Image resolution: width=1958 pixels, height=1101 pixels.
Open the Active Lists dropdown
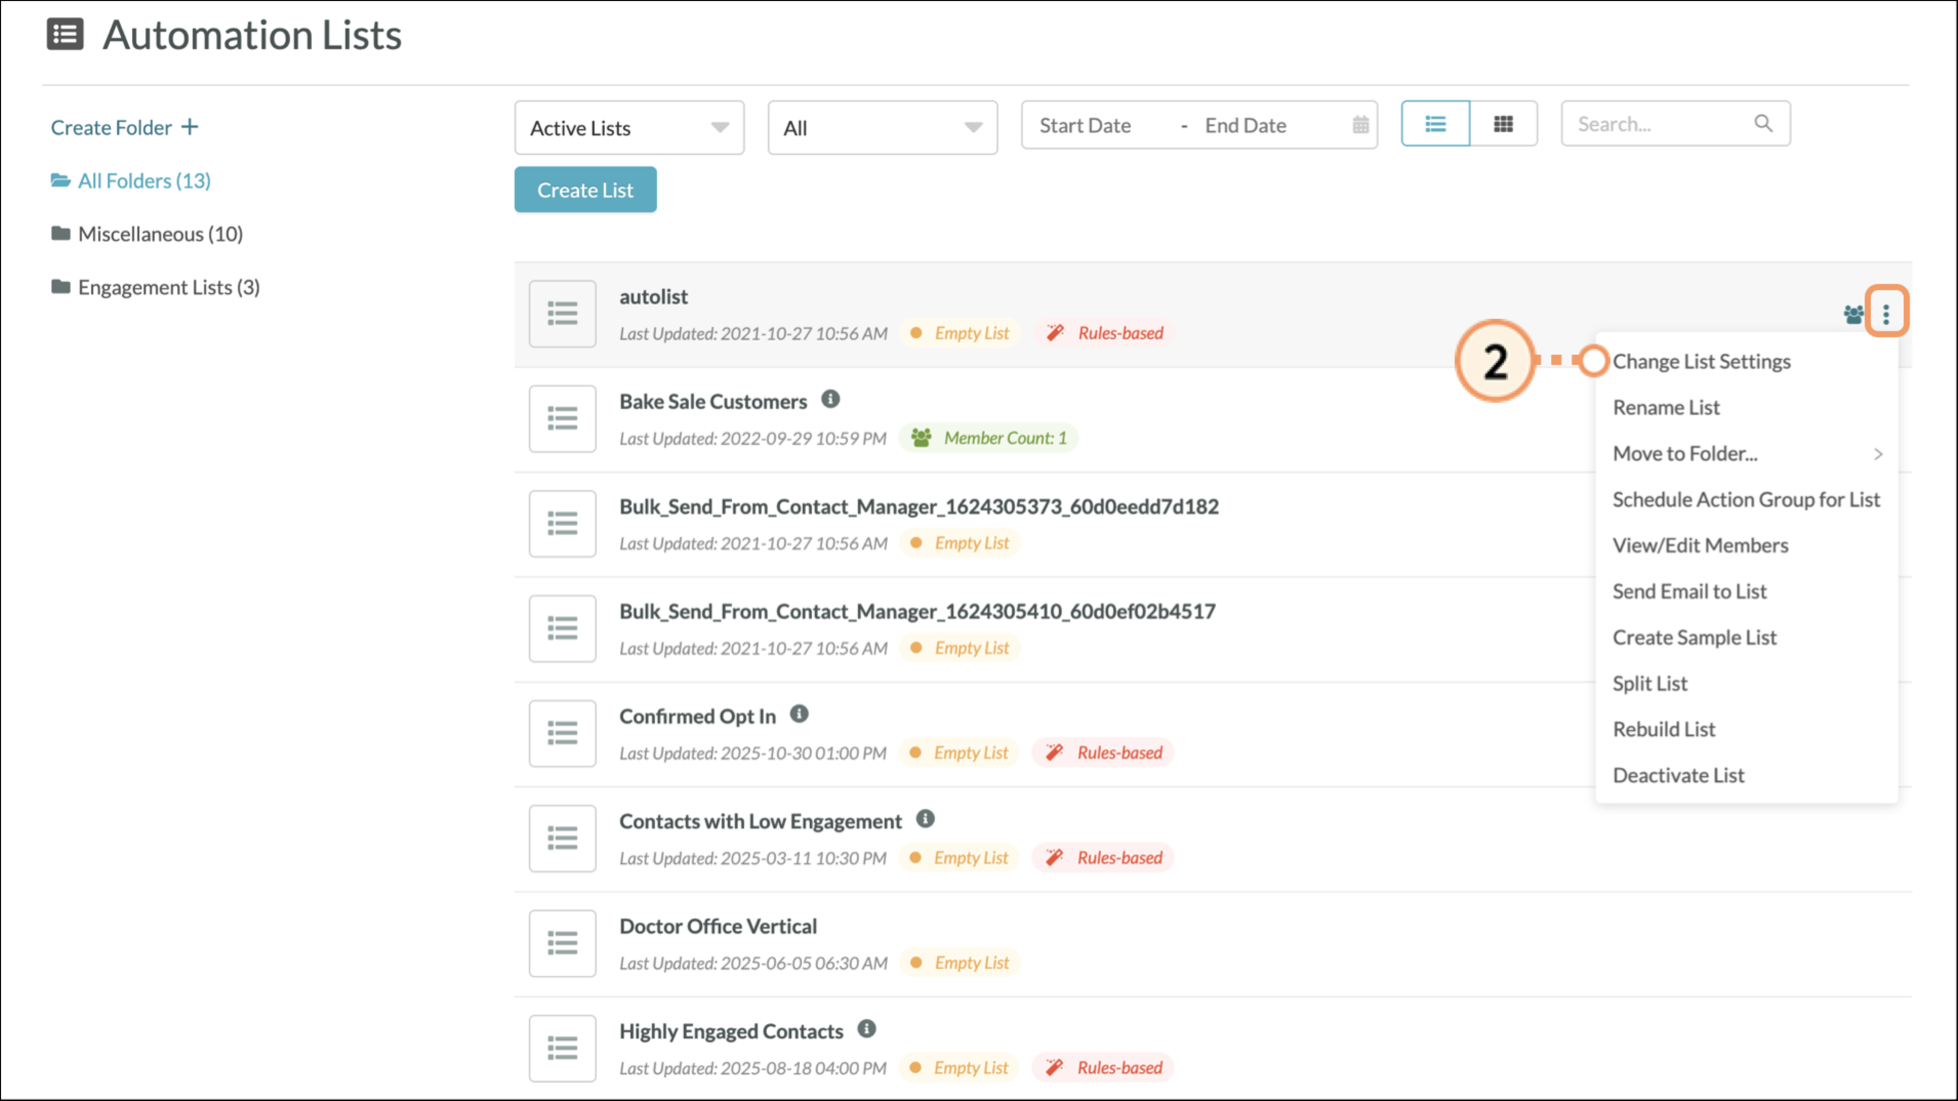[x=628, y=128]
